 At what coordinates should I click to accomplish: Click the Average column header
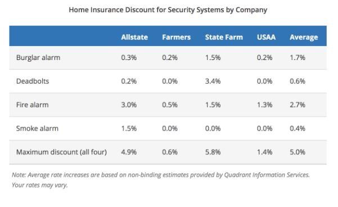point(304,38)
